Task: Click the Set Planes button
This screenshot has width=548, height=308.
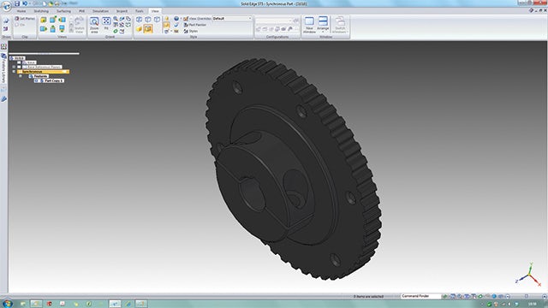Action: pyautogui.click(x=25, y=19)
